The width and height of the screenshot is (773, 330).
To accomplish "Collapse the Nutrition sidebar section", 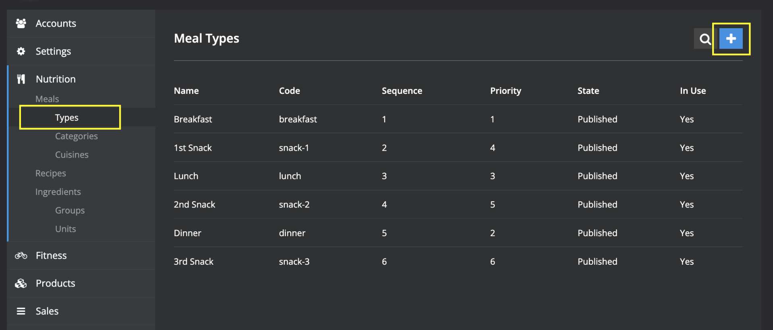I will 56,79.
